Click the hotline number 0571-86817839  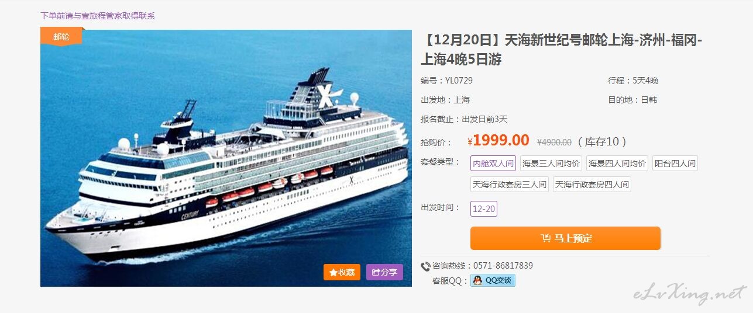pos(503,266)
